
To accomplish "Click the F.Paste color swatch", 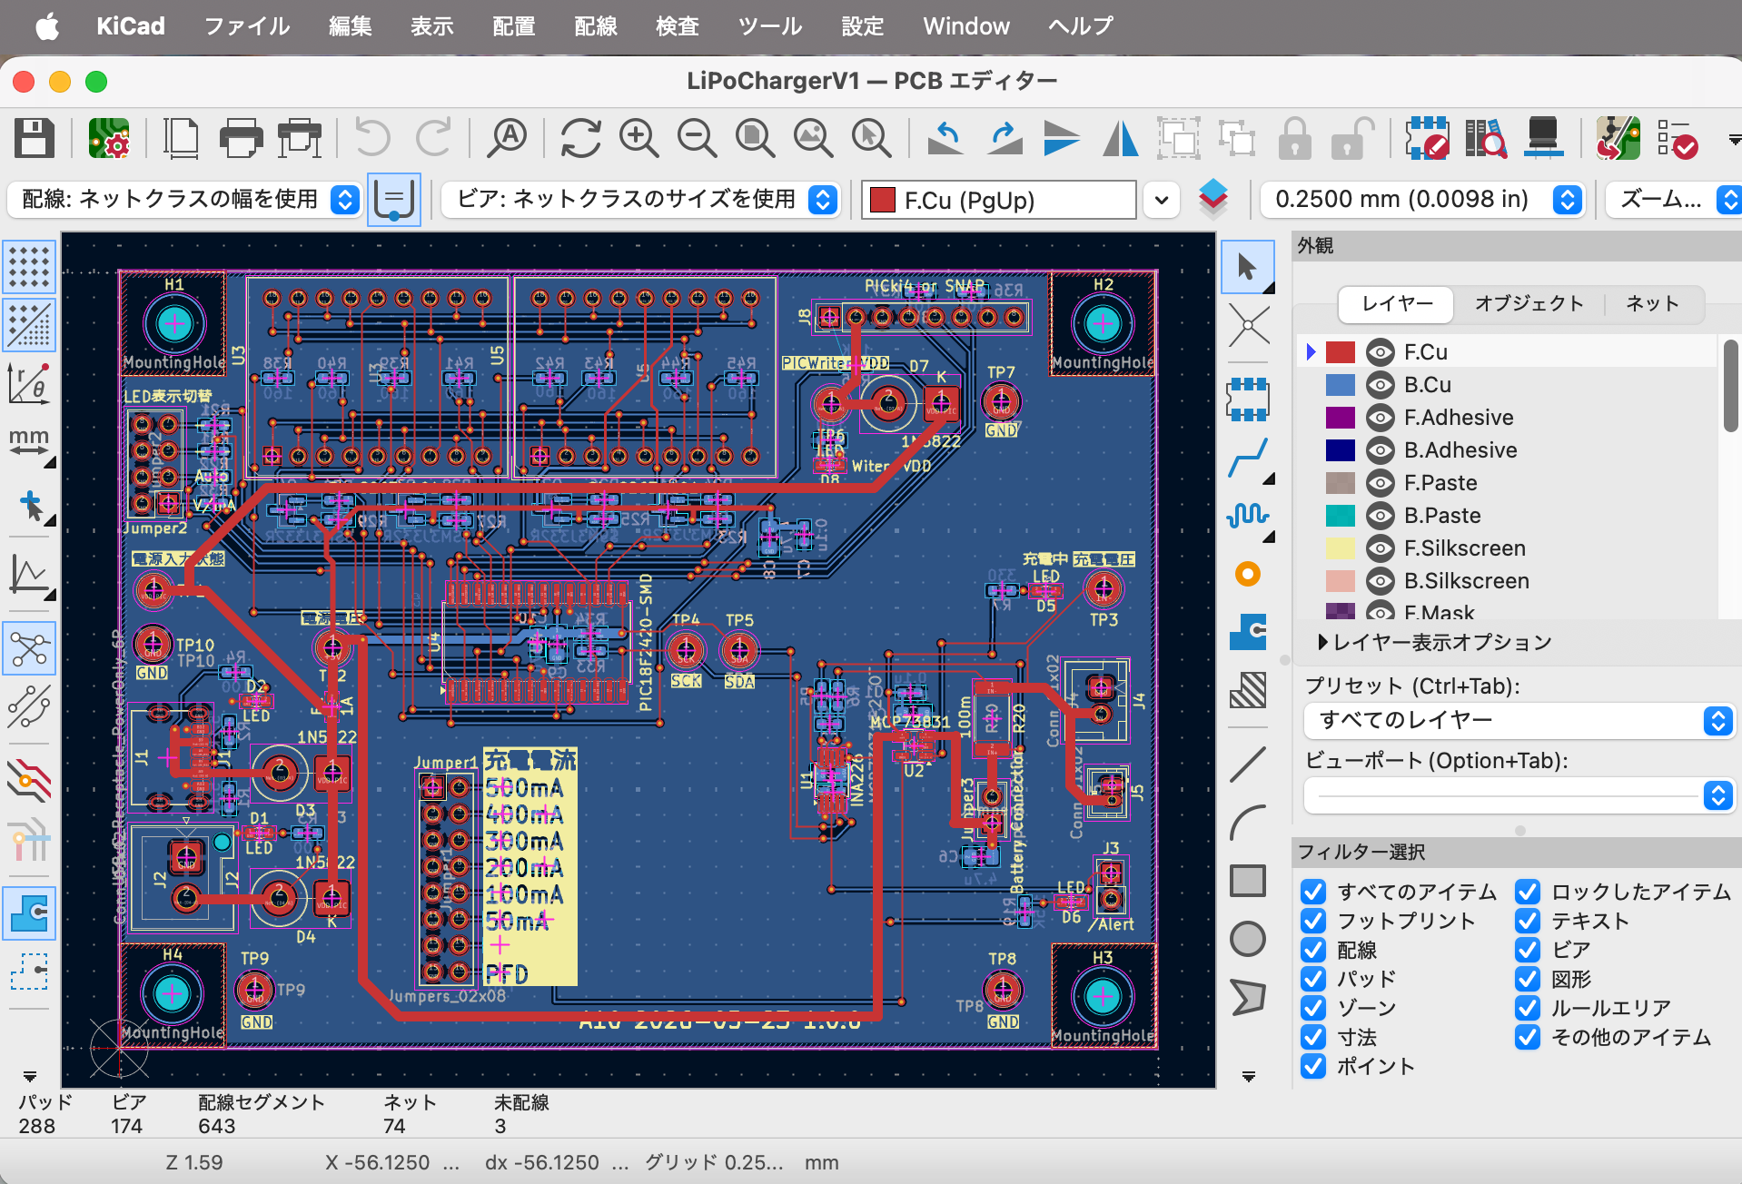I will pyautogui.click(x=1341, y=483).
